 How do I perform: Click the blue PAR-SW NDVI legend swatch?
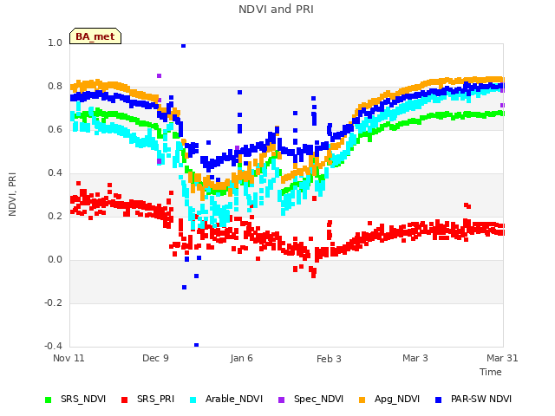(x=439, y=400)
